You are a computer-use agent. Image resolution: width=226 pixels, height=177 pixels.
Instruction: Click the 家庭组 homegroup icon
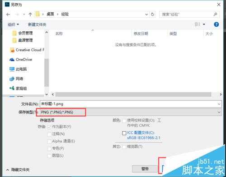12,88
